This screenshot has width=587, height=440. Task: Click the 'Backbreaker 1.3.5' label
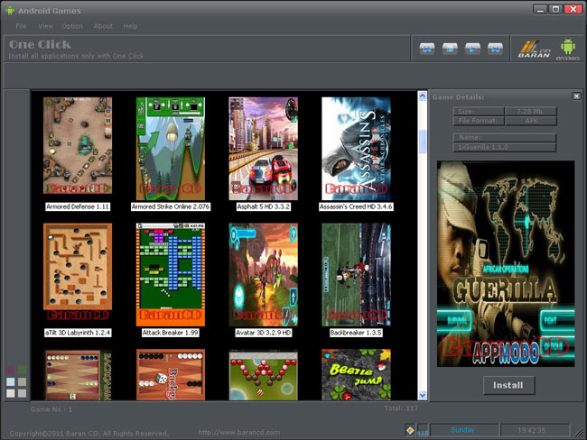(356, 333)
